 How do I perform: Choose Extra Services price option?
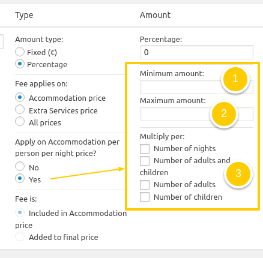(x=20, y=110)
